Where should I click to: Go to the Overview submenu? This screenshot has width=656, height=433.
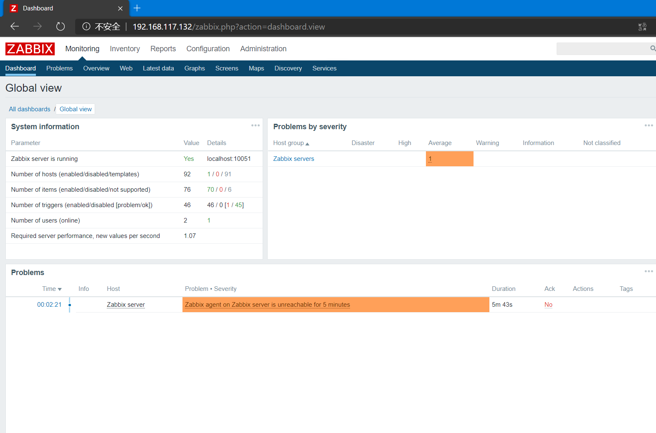[x=96, y=68]
